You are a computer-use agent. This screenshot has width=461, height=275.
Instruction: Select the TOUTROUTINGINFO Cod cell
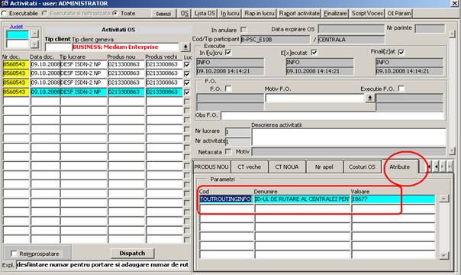(226, 199)
